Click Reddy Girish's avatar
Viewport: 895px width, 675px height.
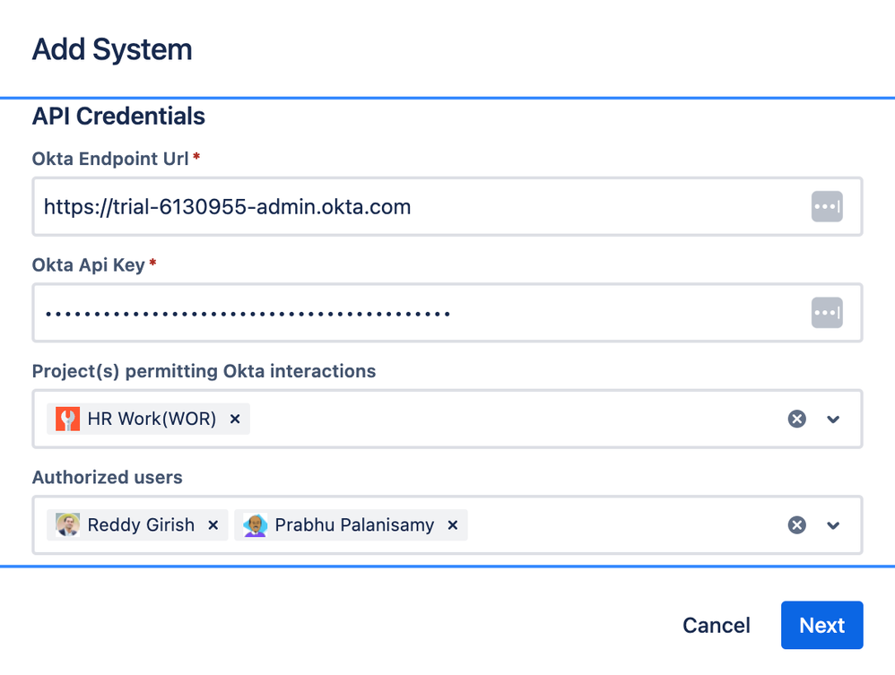(67, 525)
